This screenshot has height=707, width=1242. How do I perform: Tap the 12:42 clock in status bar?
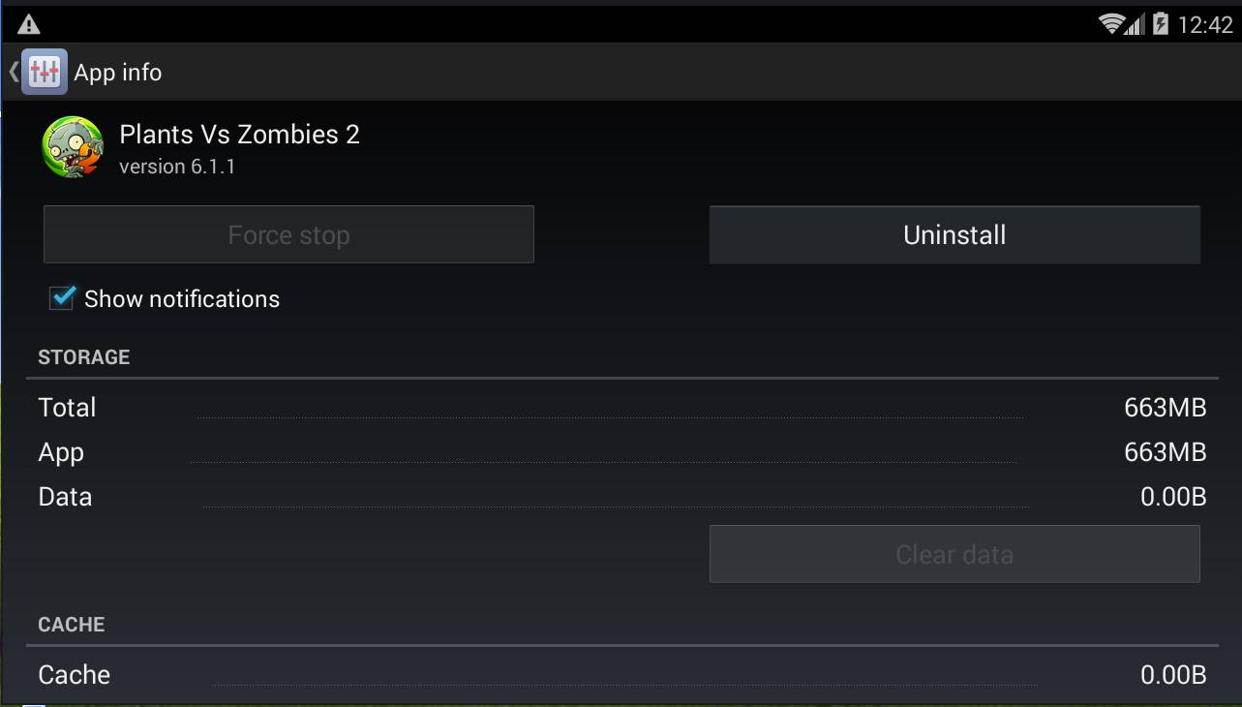click(x=1205, y=25)
